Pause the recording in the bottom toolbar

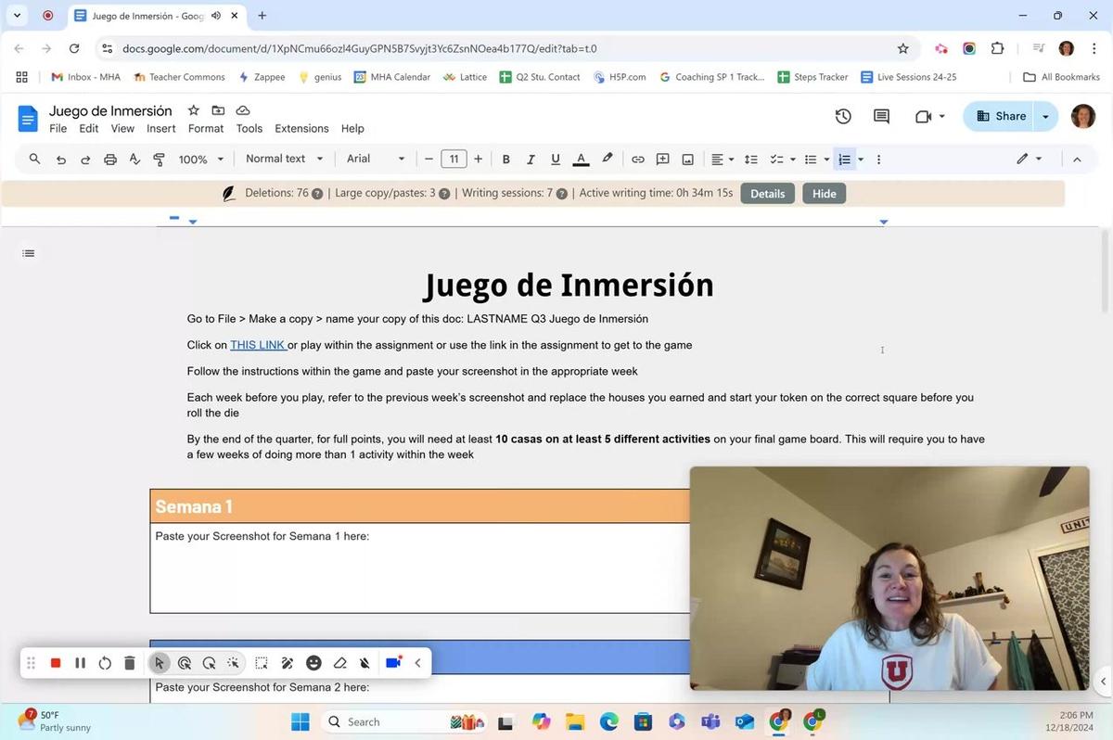[x=80, y=662]
